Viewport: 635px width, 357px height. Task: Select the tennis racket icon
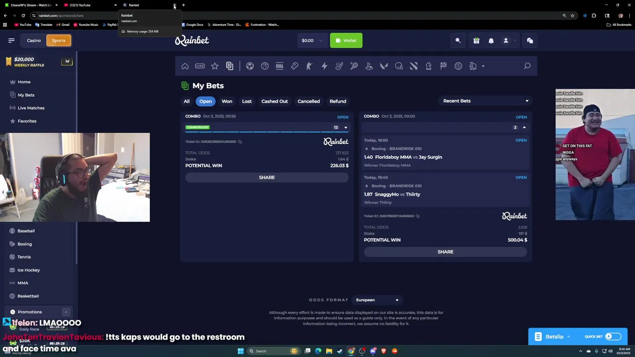(x=354, y=66)
